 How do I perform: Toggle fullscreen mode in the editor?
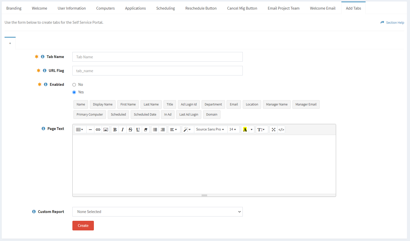pos(274,129)
